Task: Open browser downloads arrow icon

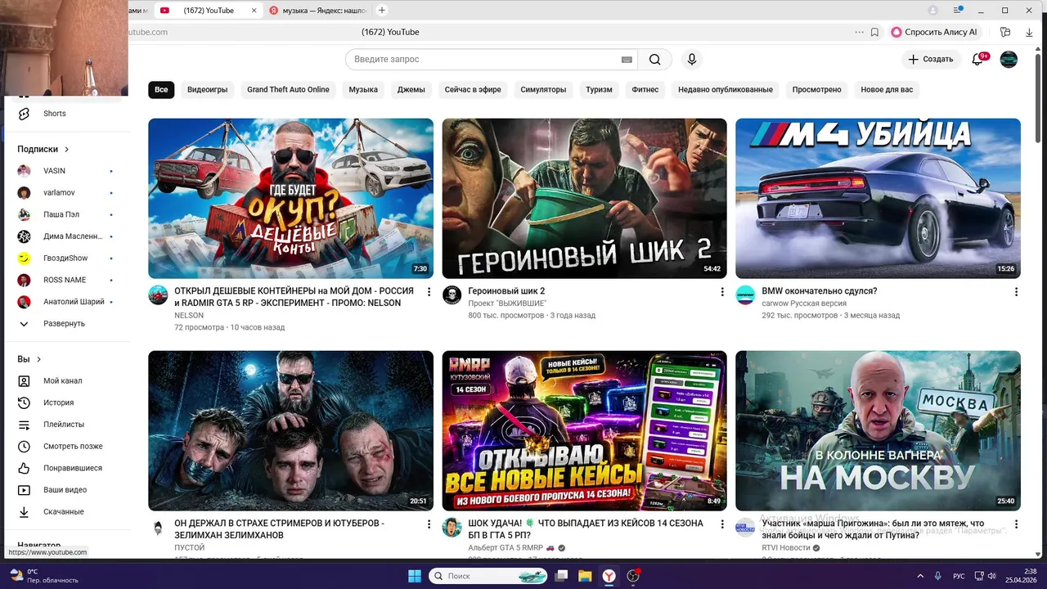Action: pos(1029,32)
